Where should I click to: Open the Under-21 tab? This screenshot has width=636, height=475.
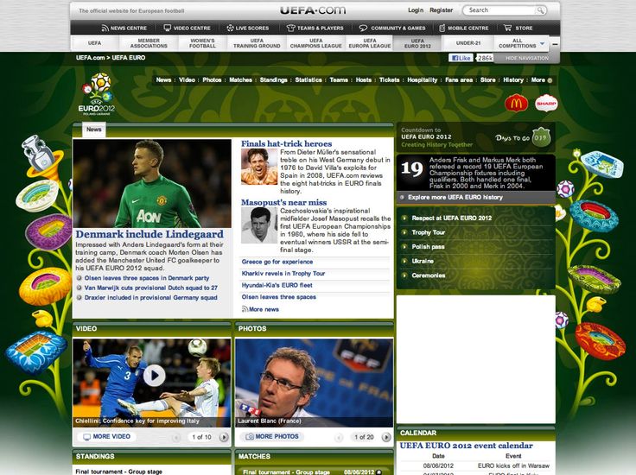click(x=468, y=43)
